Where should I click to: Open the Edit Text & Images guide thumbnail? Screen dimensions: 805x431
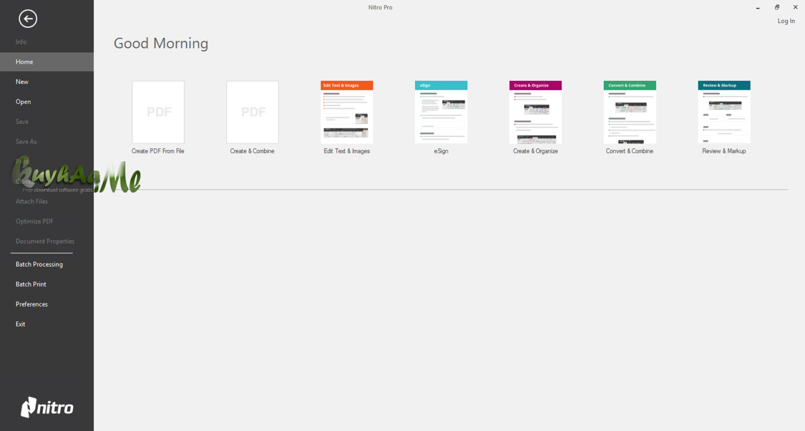(x=347, y=112)
